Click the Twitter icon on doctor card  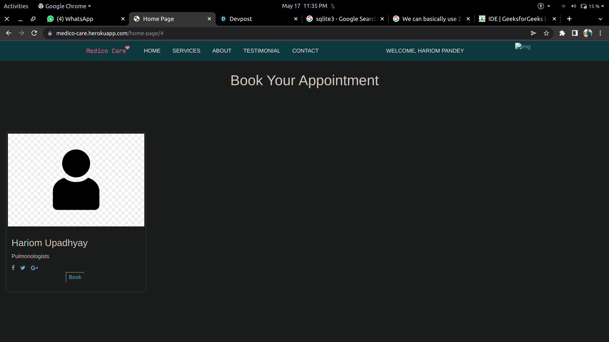(x=23, y=268)
